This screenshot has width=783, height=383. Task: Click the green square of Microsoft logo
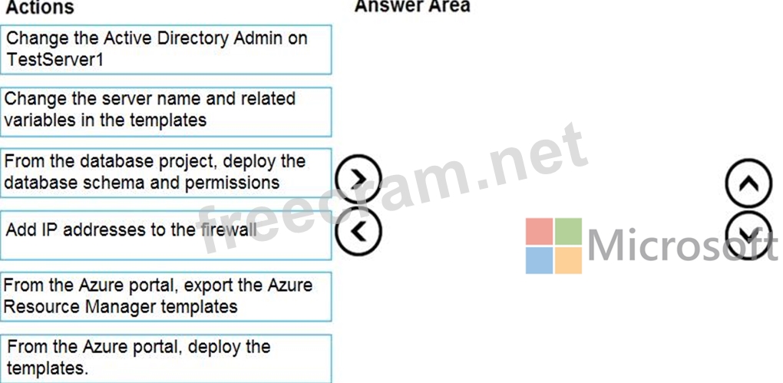pos(568,232)
